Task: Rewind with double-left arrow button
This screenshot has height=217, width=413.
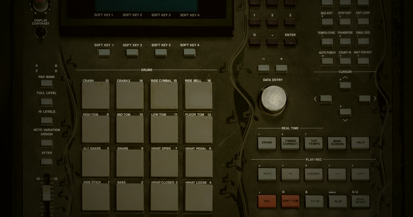Action: (x=267, y=174)
